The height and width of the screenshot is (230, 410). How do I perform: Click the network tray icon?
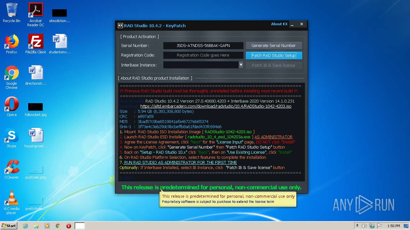[x=372, y=226]
